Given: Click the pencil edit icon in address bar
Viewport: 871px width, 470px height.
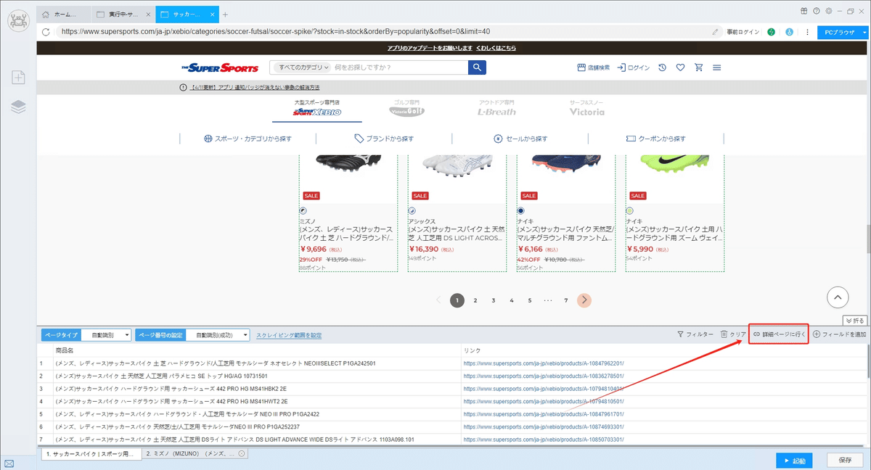Looking at the screenshot, I should 715,32.
